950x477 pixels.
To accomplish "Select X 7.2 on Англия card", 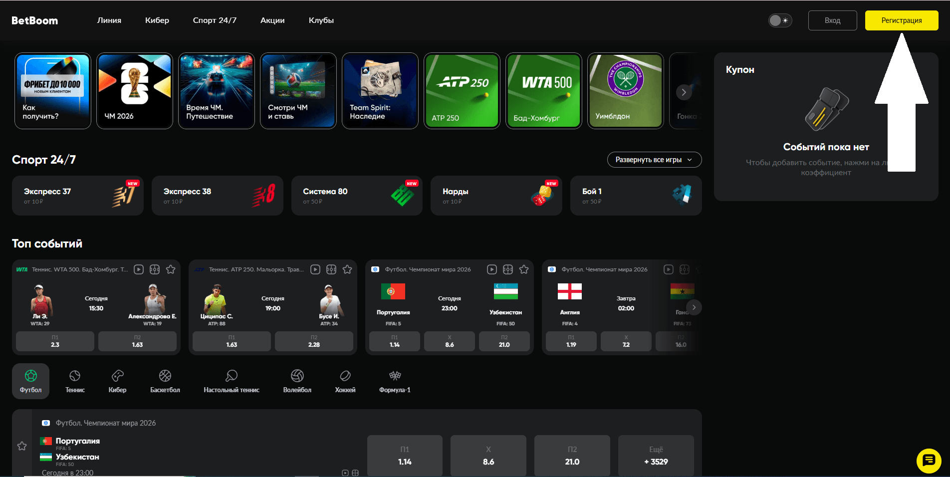I will [626, 341].
